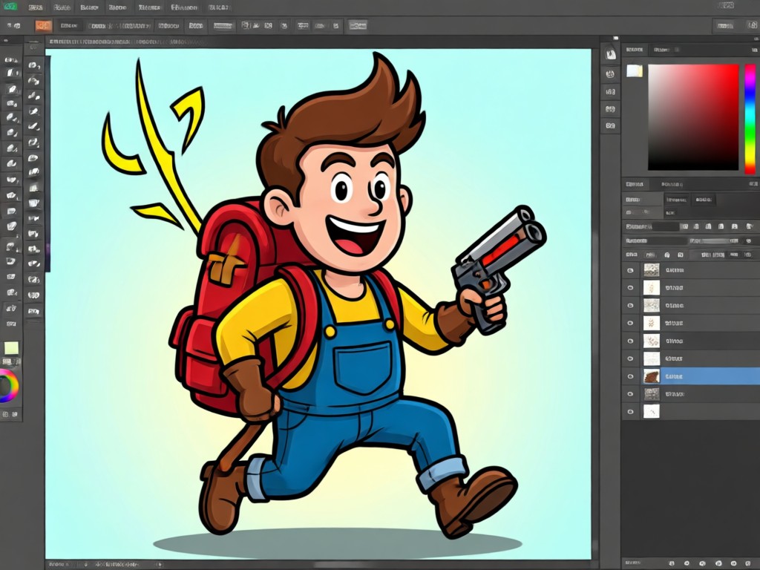Image resolution: width=760 pixels, height=570 pixels.
Task: Click the brown thumbnail of the highlighted layer
Action: (652, 376)
